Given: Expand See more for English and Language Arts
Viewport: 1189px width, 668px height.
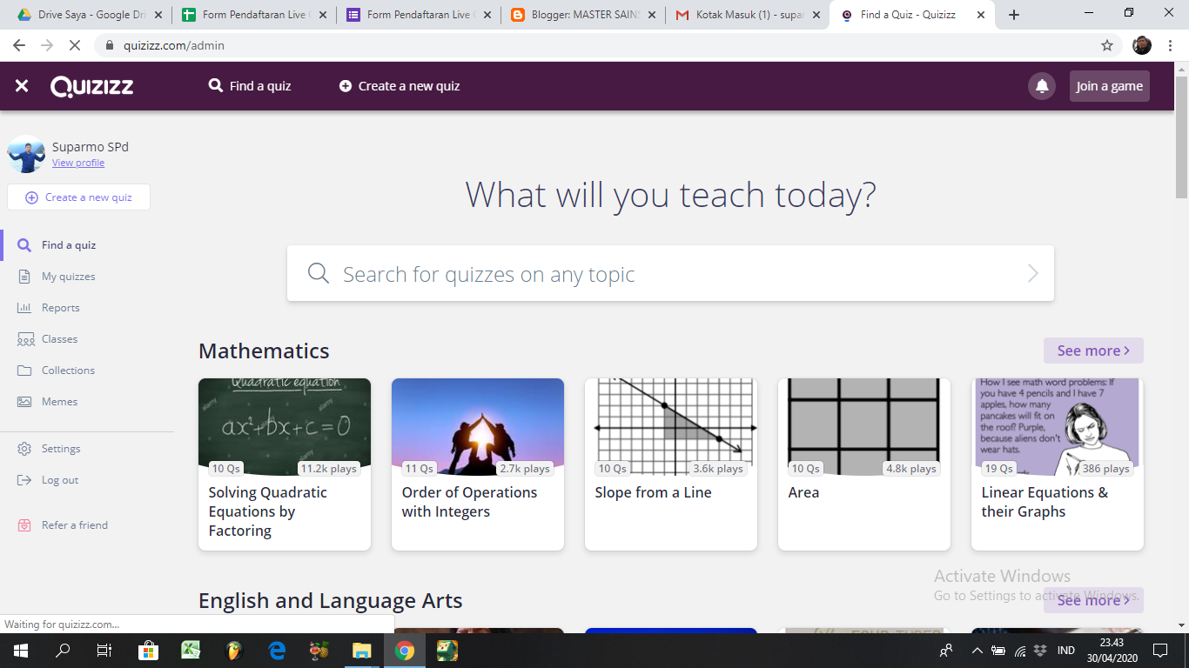Looking at the screenshot, I should click(1093, 599).
